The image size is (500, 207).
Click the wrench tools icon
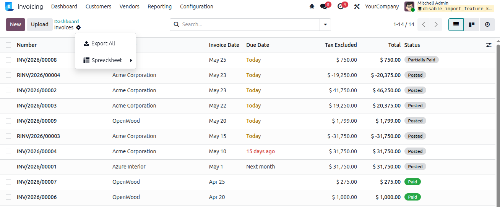[357, 6]
